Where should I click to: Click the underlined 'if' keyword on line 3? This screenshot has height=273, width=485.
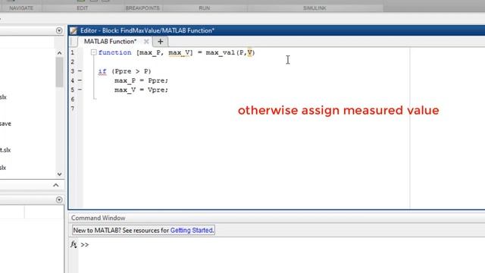[x=102, y=71]
